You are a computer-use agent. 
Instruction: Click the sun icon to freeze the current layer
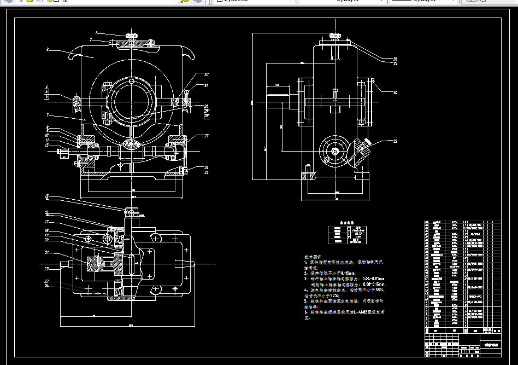click(29, 3)
